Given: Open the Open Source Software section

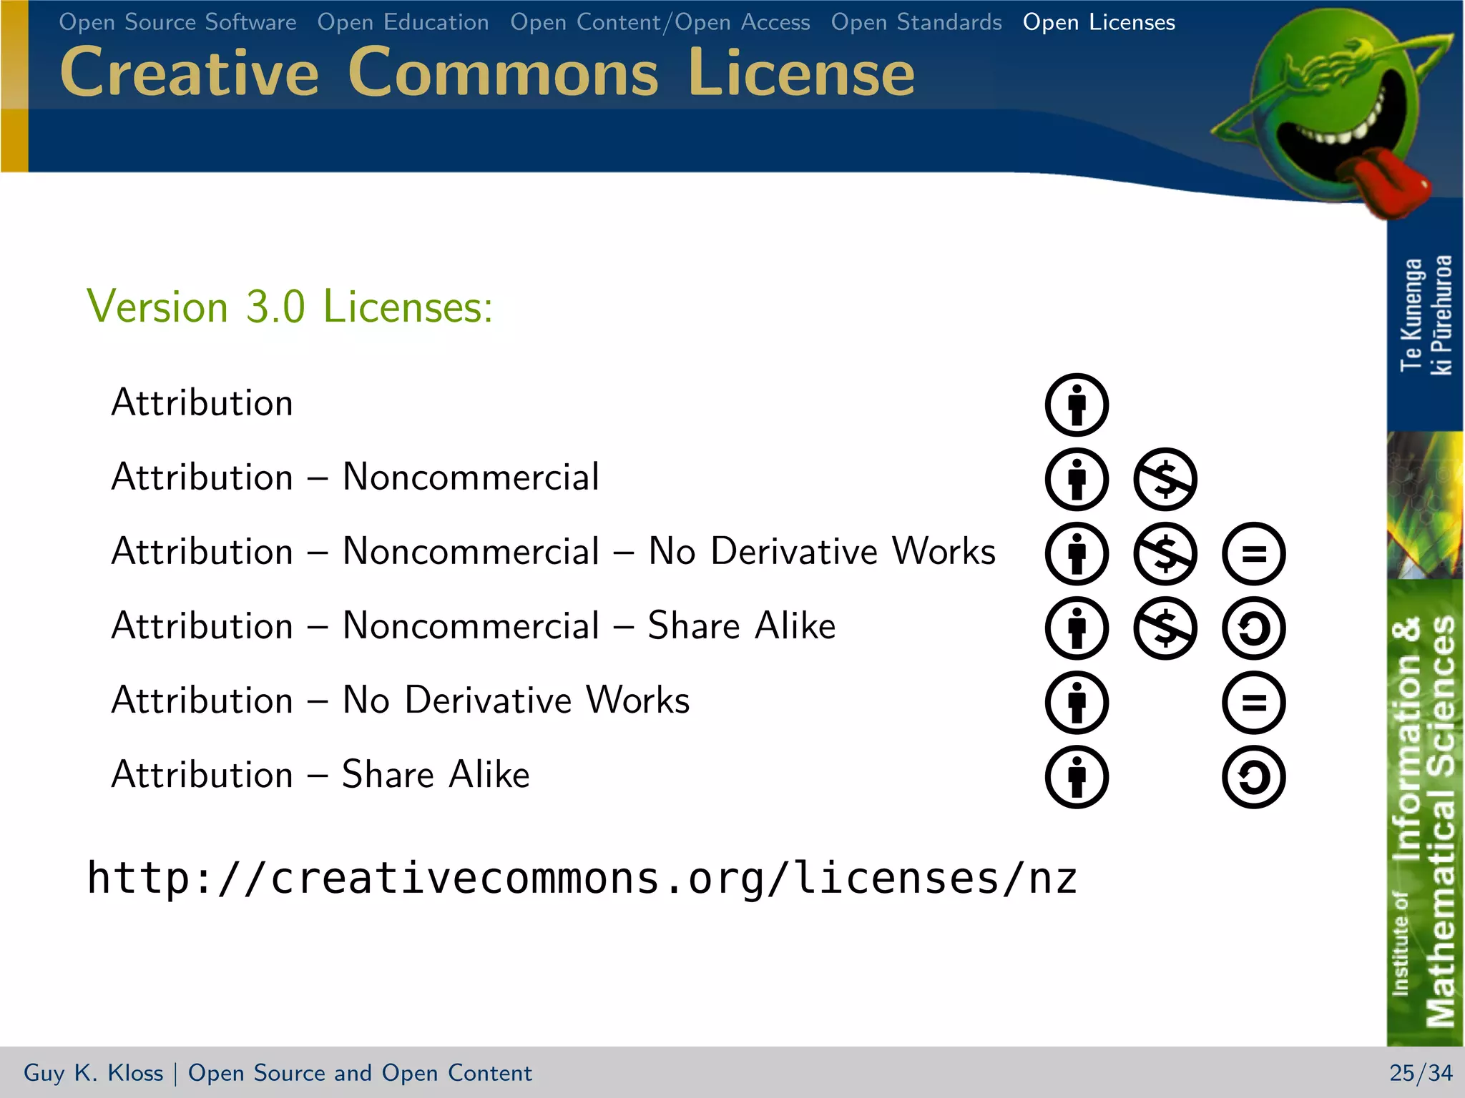Looking at the screenshot, I should 177,22.
